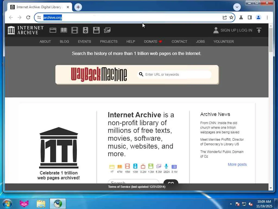
Task: Open the Chrome three-dot menu
Action: pos(267,17)
